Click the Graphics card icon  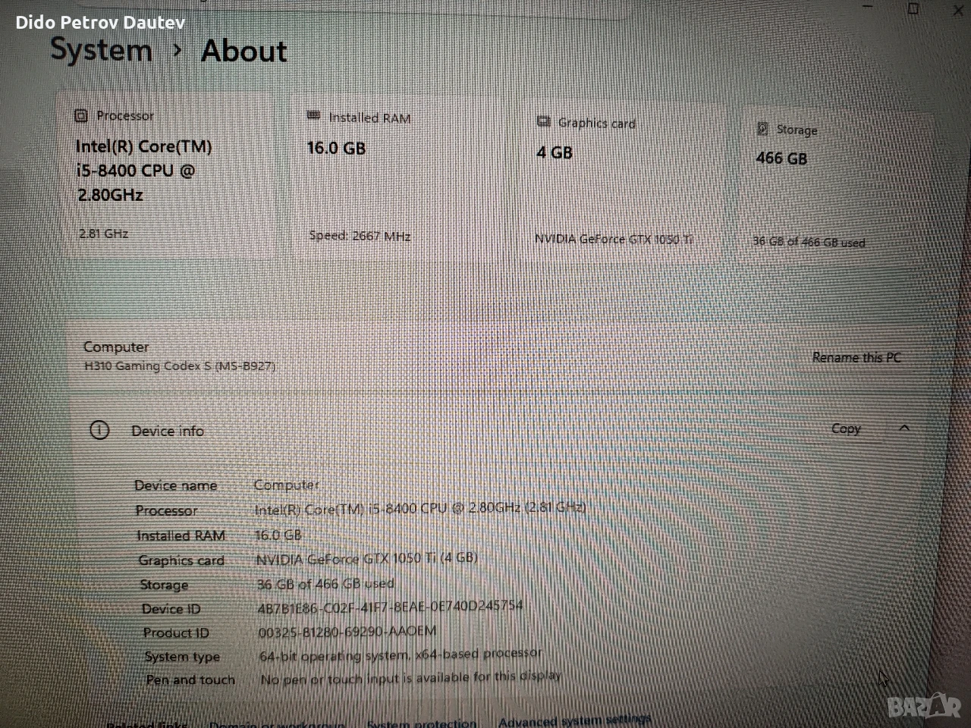543,121
